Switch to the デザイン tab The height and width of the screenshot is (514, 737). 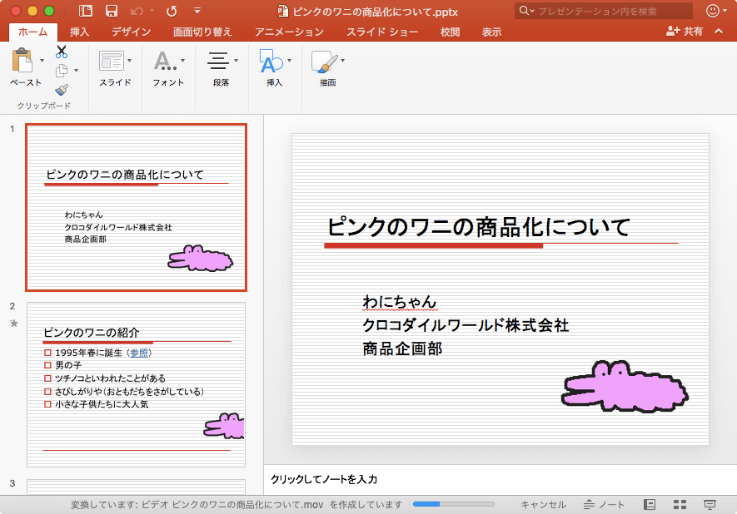click(x=131, y=32)
